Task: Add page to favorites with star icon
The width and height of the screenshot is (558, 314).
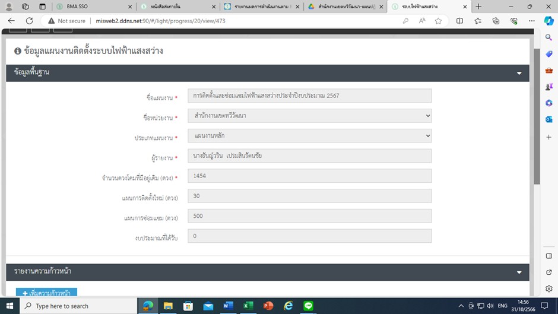Action: pyautogui.click(x=438, y=21)
